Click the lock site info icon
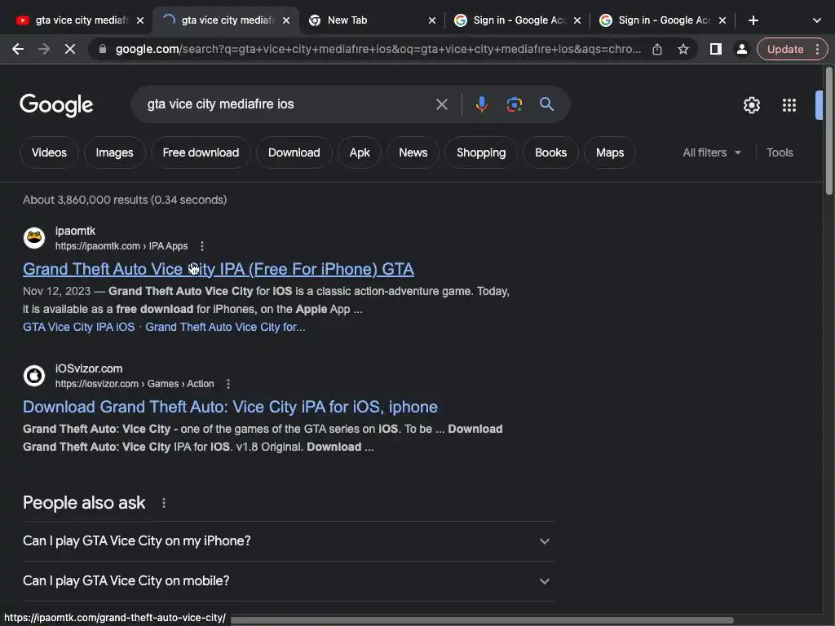The width and height of the screenshot is (835, 626). [103, 49]
